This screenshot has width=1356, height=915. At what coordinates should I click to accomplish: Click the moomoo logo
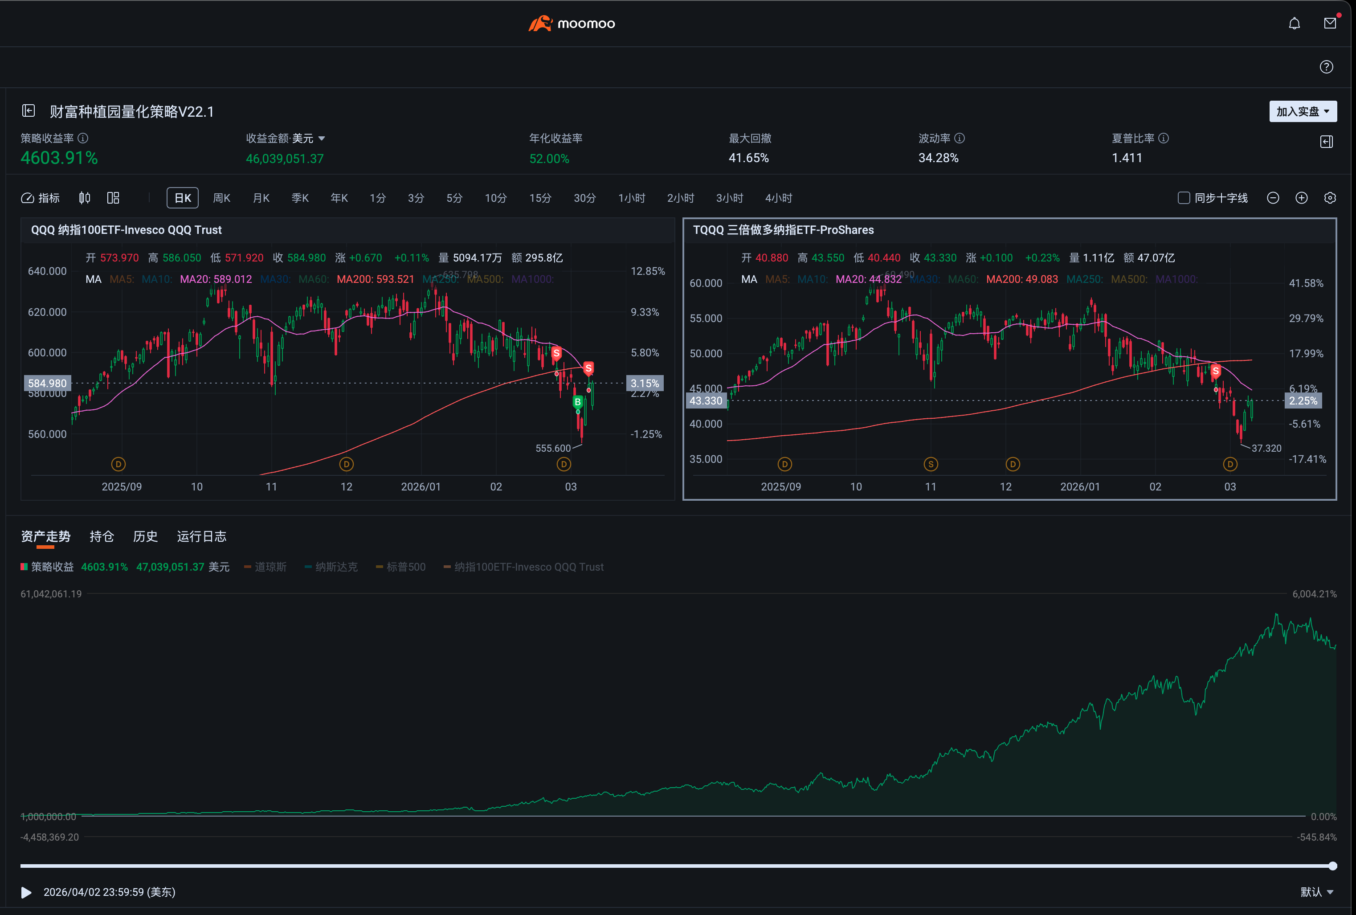pyautogui.click(x=572, y=23)
